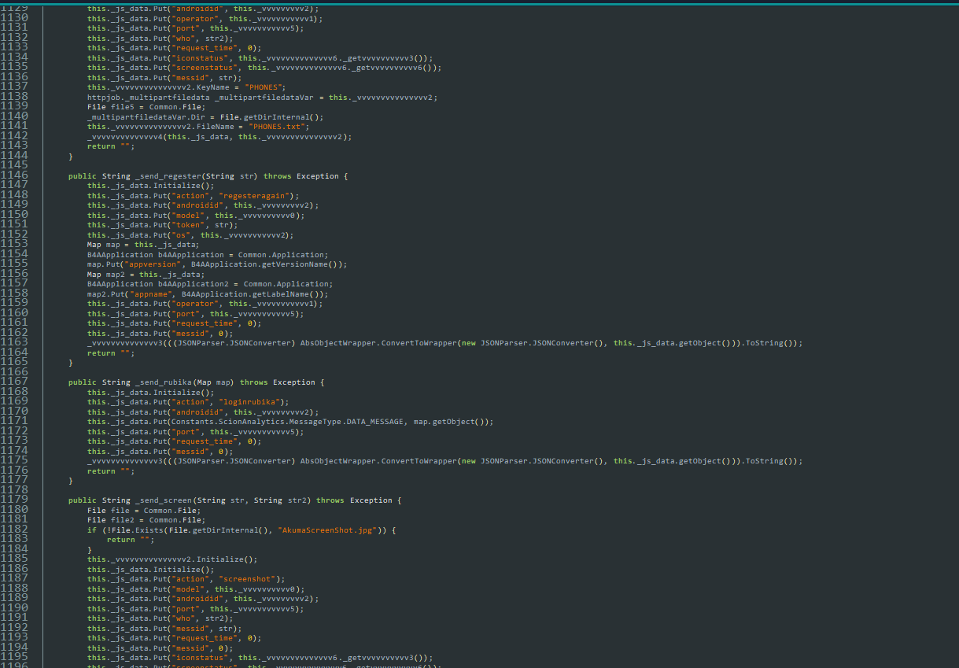Click Initialize() call on line 1185
The height and width of the screenshot is (668, 959).
click(x=225, y=559)
